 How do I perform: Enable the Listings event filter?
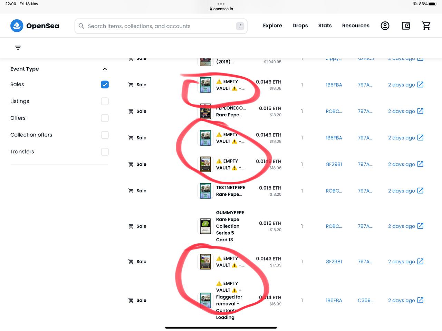[105, 101]
